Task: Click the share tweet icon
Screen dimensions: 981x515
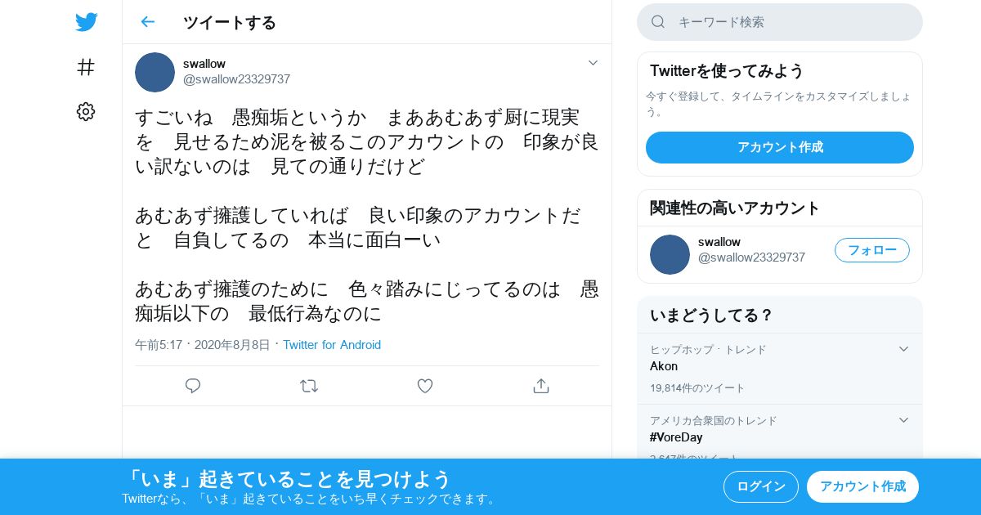Action: [540, 386]
